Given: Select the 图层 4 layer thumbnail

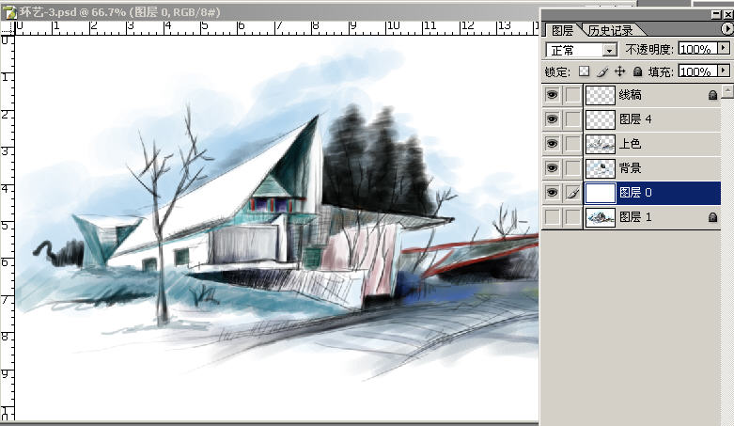Looking at the screenshot, I should pyautogui.click(x=601, y=119).
